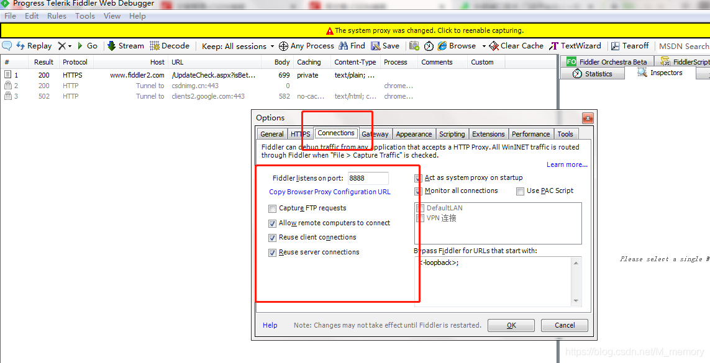
Task: Enable Capture FTP requests checkbox
Action: click(272, 208)
